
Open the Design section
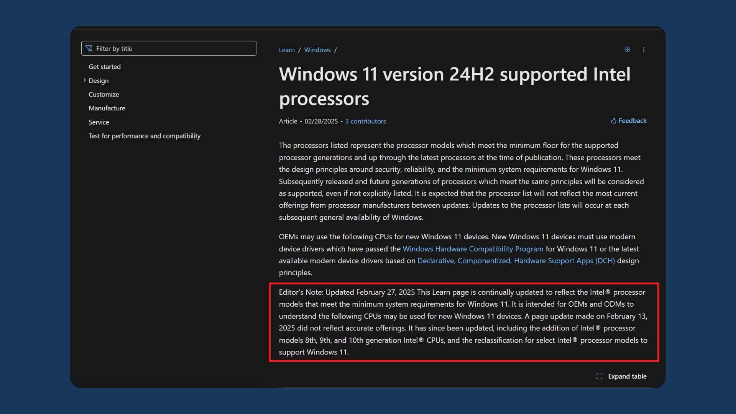[x=99, y=80]
